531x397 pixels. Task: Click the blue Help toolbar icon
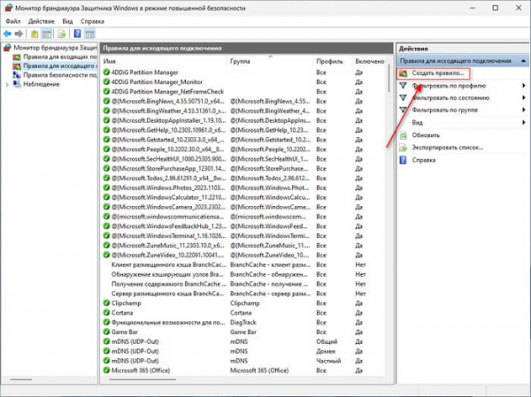pos(78,34)
